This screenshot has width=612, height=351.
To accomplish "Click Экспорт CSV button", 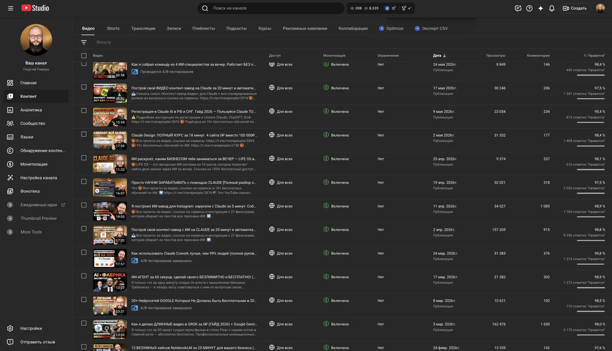I will (431, 29).
